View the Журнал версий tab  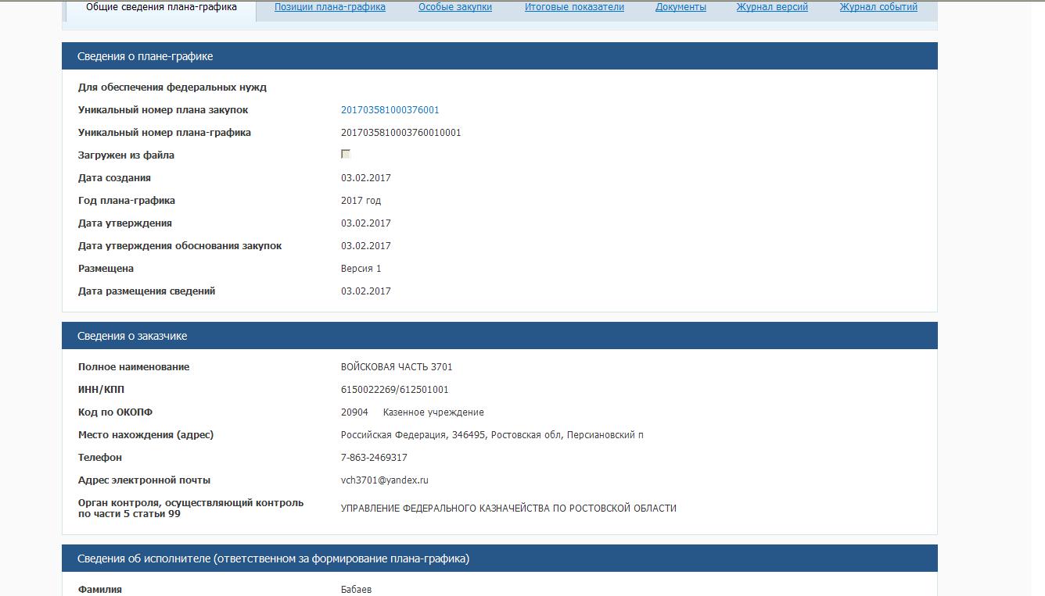(x=772, y=7)
